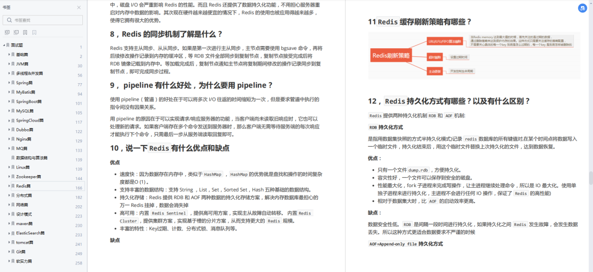Click the heading 12 Redis持久化方式有哪些

(x=449, y=101)
